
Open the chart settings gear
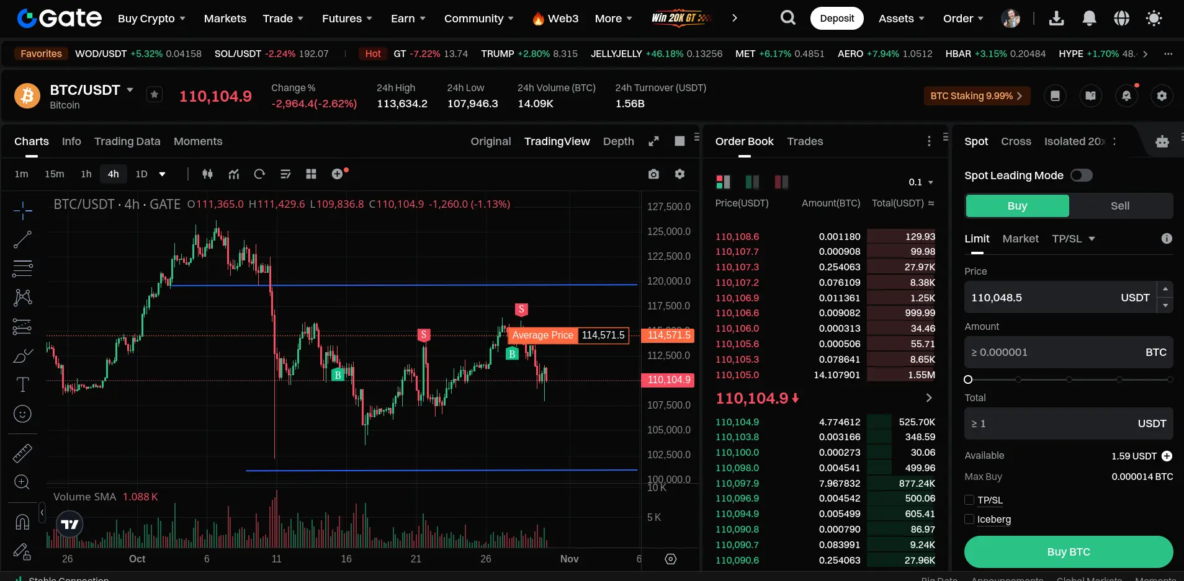pos(680,174)
